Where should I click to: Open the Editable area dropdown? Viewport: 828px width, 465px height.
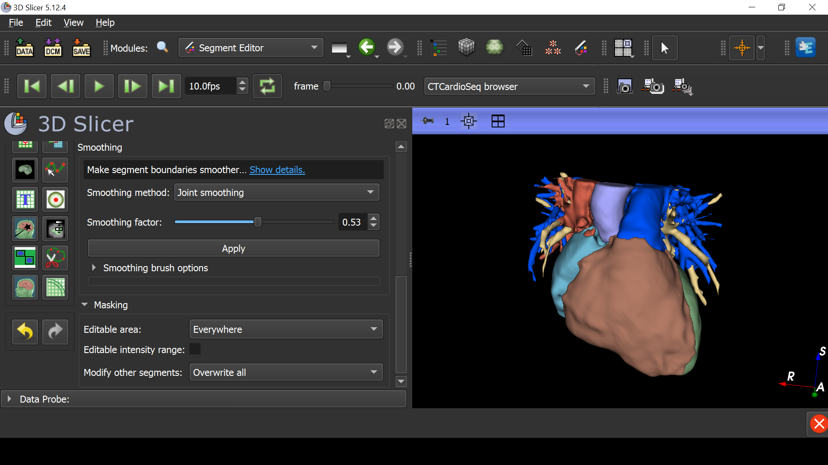[286, 329]
